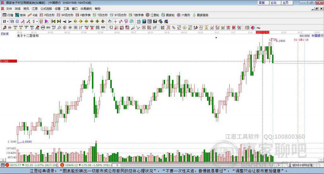Image resolution: width=324 pixels, height=174 pixels.
Task: Open the calculator icon
Action: [x=144, y=21]
